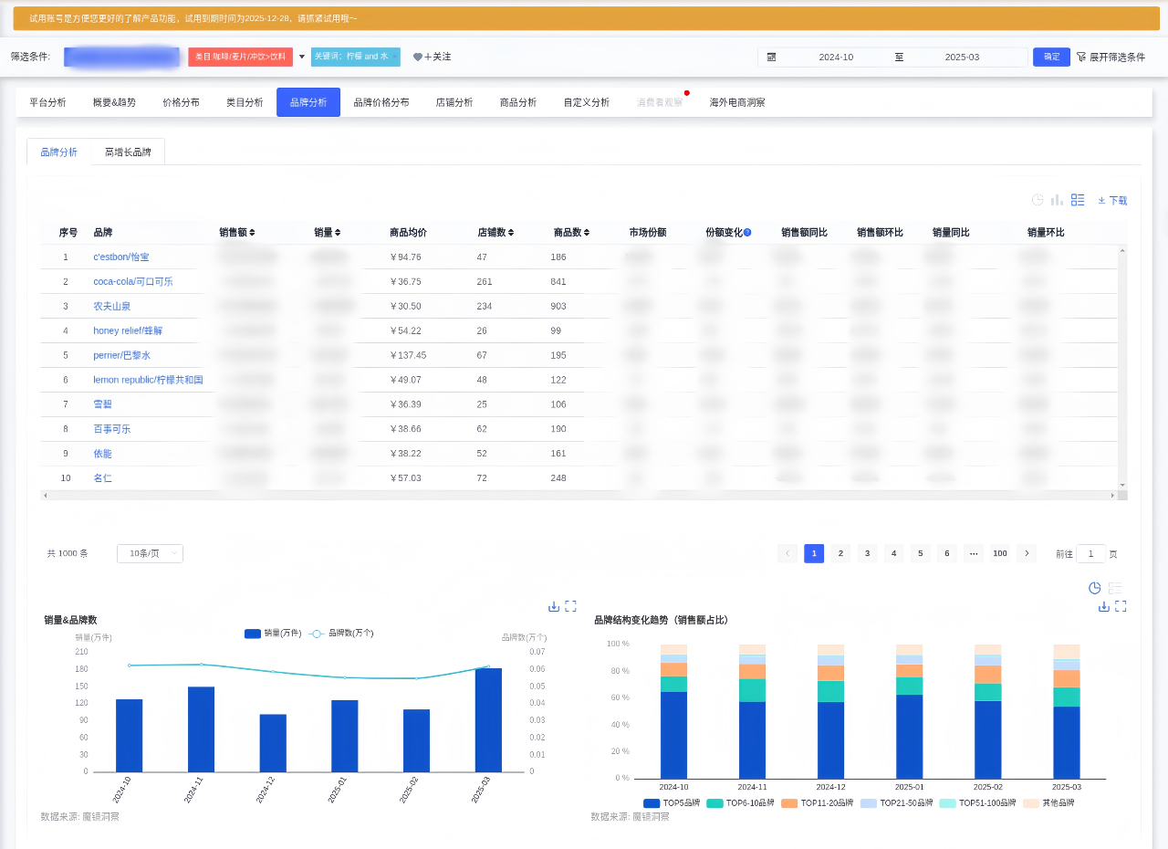The image size is (1168, 849).
Task: Click the heart 关注 follow button
Action: click(x=432, y=57)
